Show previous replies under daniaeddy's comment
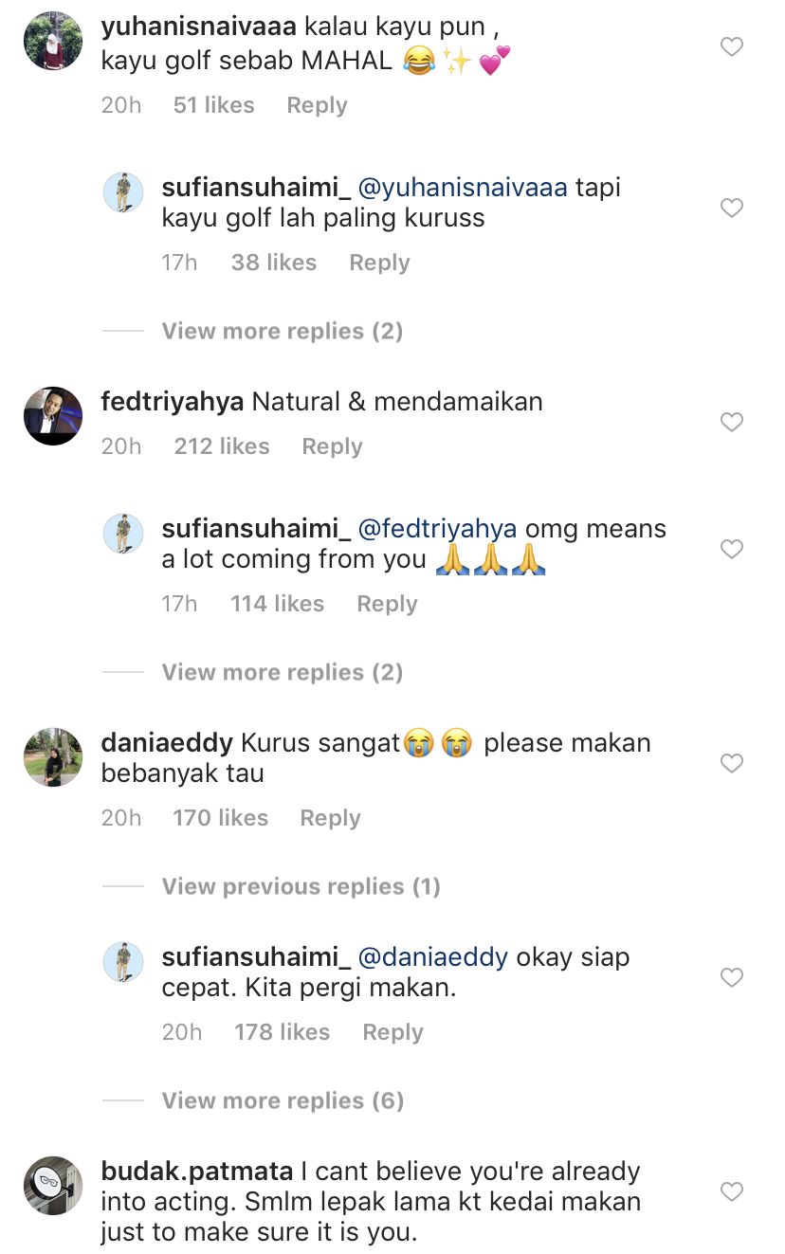The height and width of the screenshot is (1254, 785). 301,886
